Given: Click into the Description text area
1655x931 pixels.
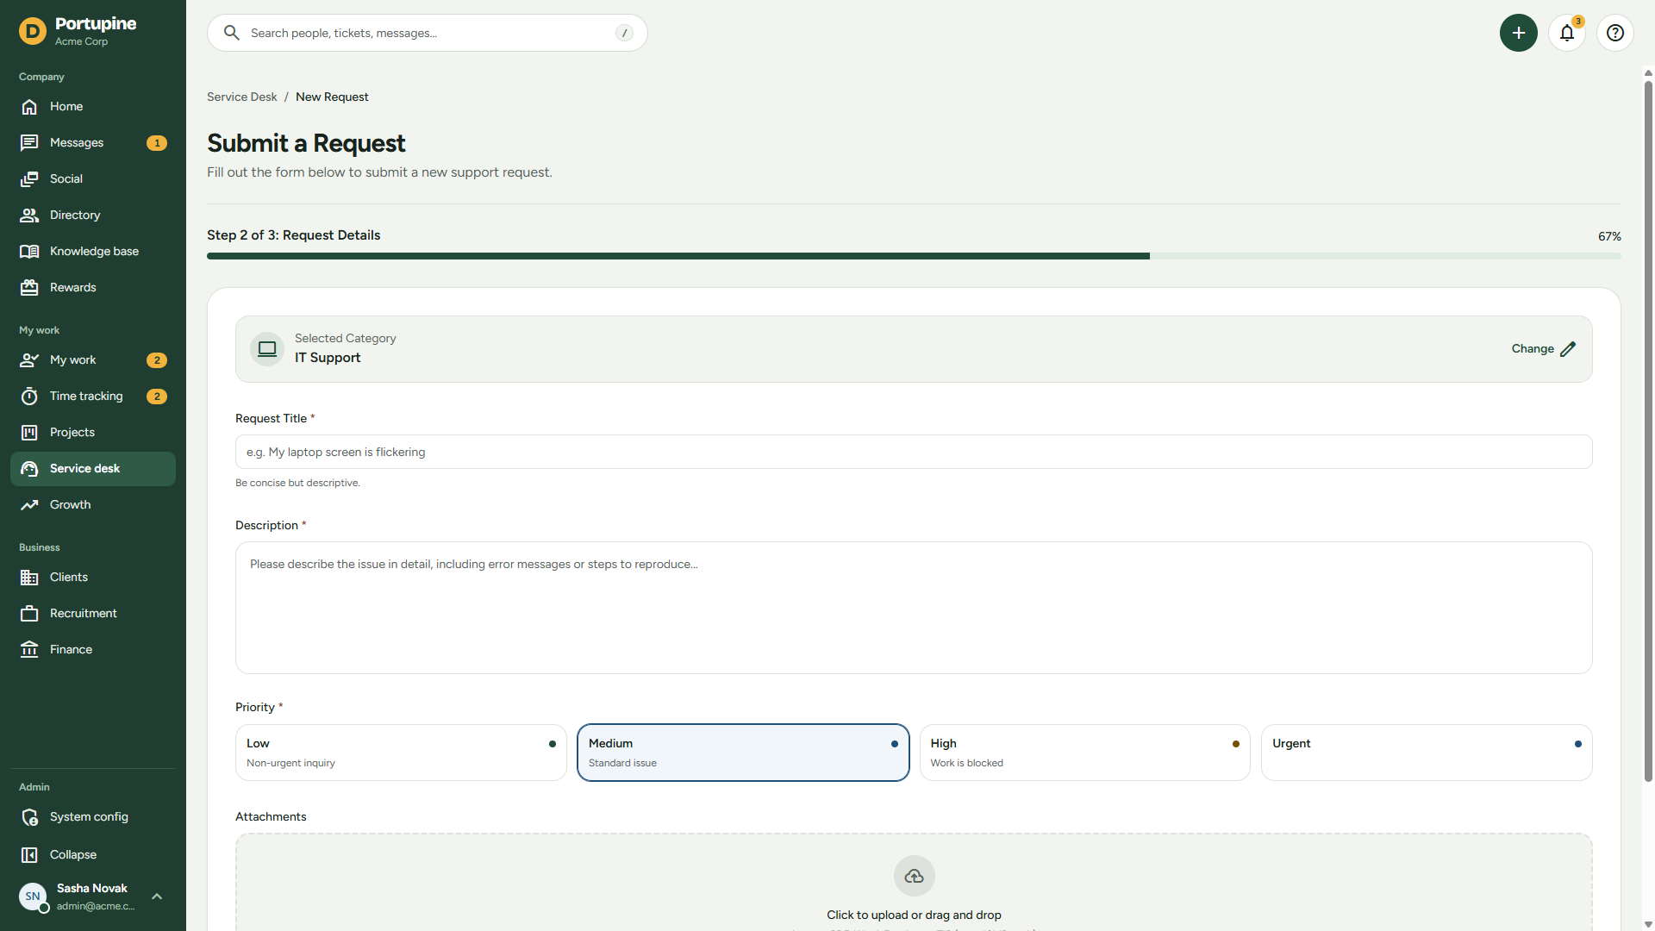Looking at the screenshot, I should click(914, 608).
